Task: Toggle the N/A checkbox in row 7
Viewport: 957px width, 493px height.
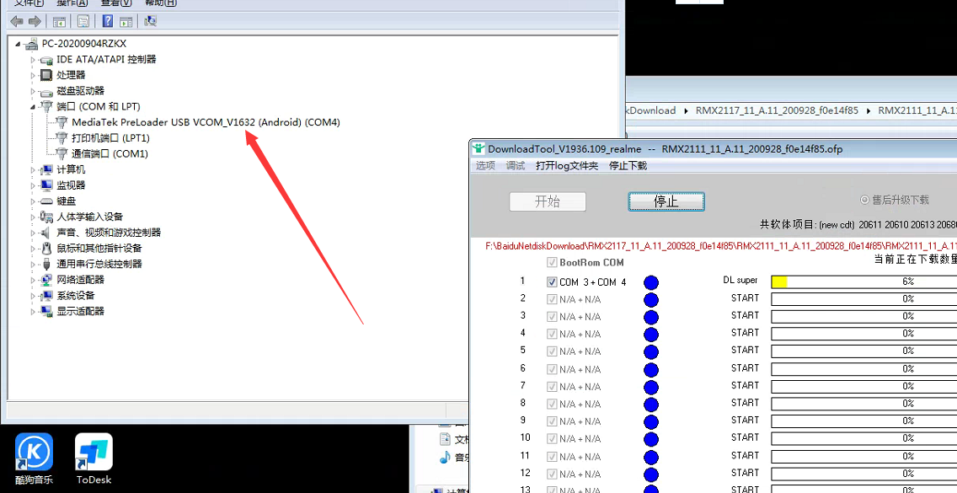Action: [x=552, y=387]
